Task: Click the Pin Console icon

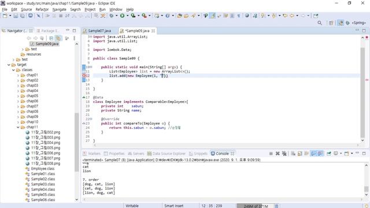Action: click(329, 154)
